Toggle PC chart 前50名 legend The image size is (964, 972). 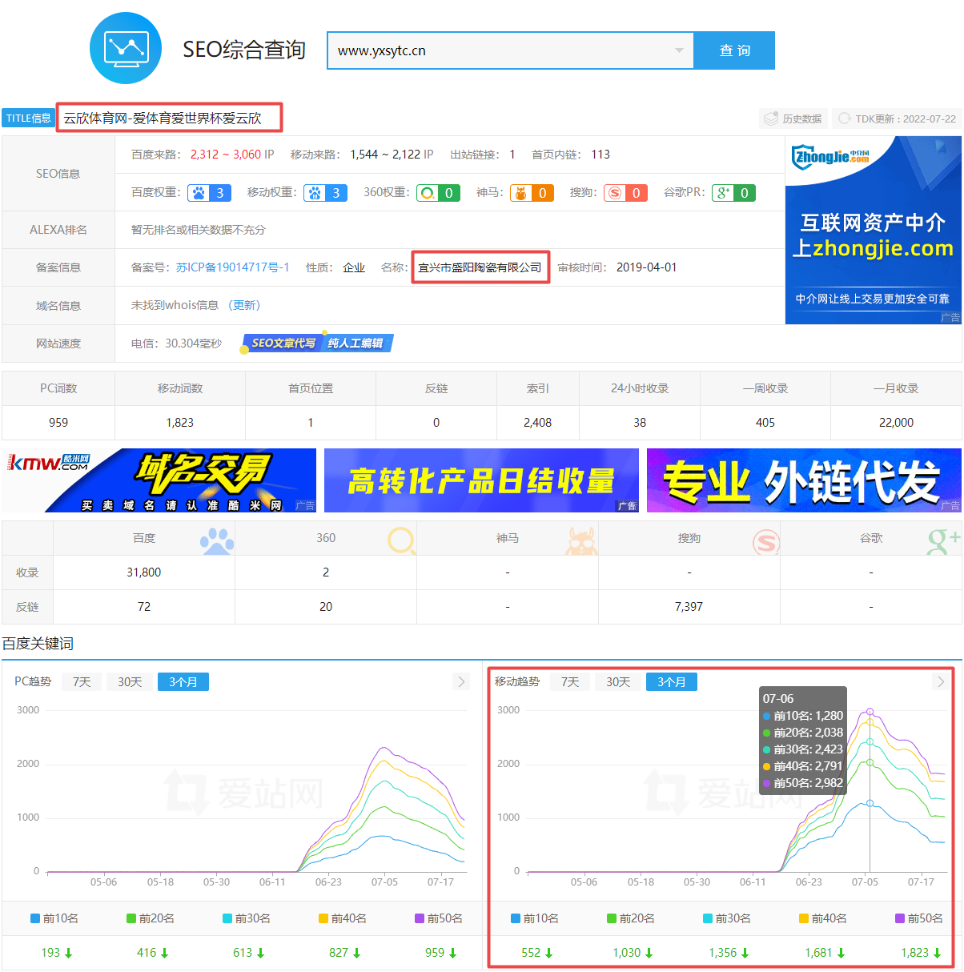pyautogui.click(x=439, y=918)
